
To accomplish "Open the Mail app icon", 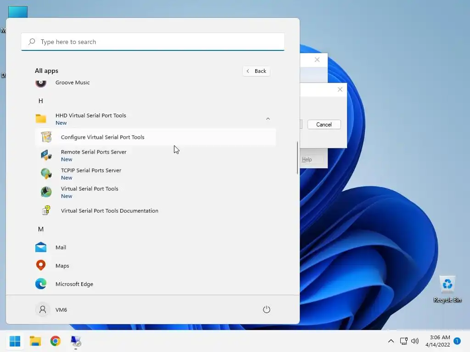I will 41,247.
